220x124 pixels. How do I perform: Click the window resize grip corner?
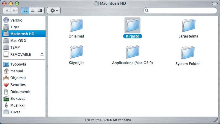coord(216,120)
